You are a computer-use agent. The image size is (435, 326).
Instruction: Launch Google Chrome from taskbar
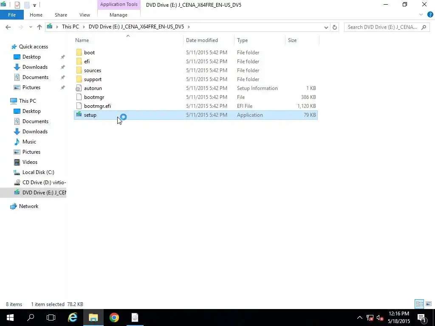tap(114, 318)
